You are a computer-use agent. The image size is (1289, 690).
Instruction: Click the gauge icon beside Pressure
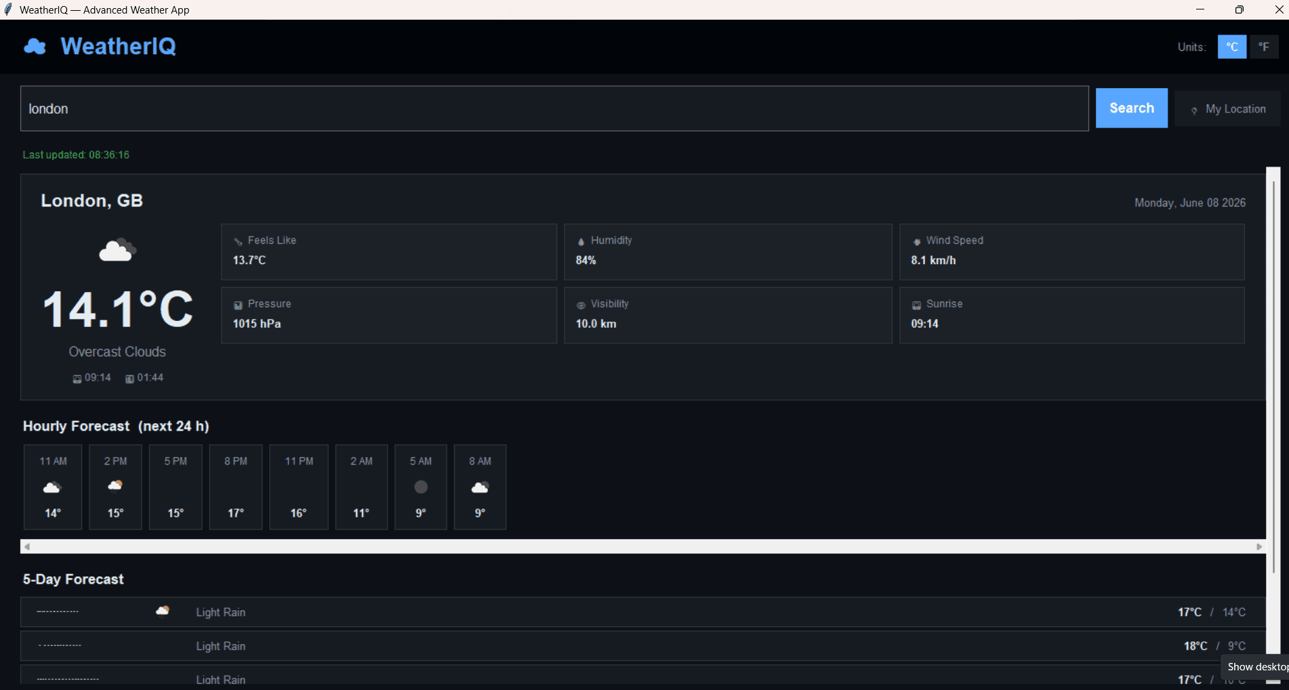[x=238, y=305]
